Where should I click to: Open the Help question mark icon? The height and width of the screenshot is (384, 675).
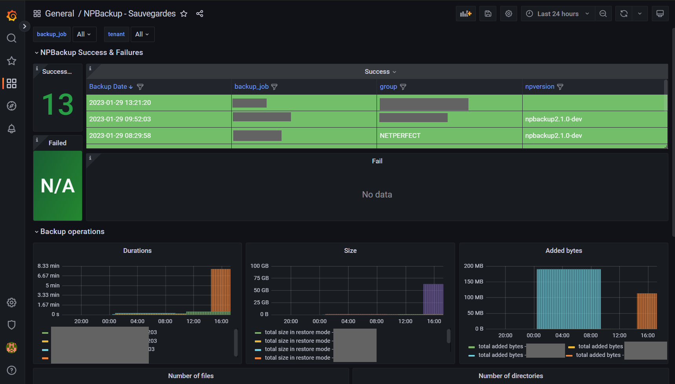(12, 370)
